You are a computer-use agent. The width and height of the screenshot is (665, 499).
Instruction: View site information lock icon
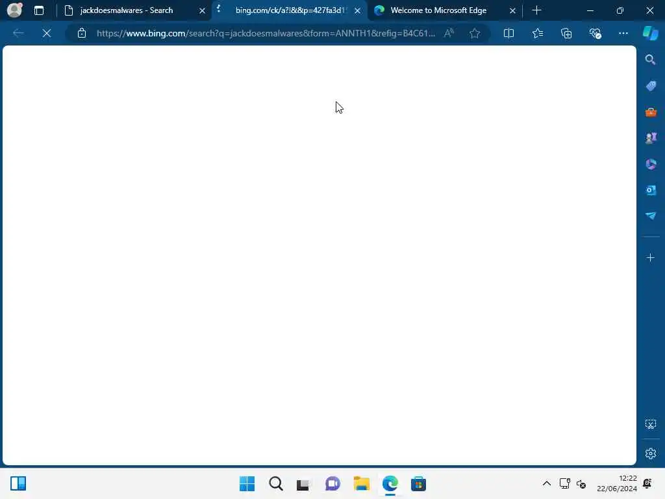tap(81, 33)
